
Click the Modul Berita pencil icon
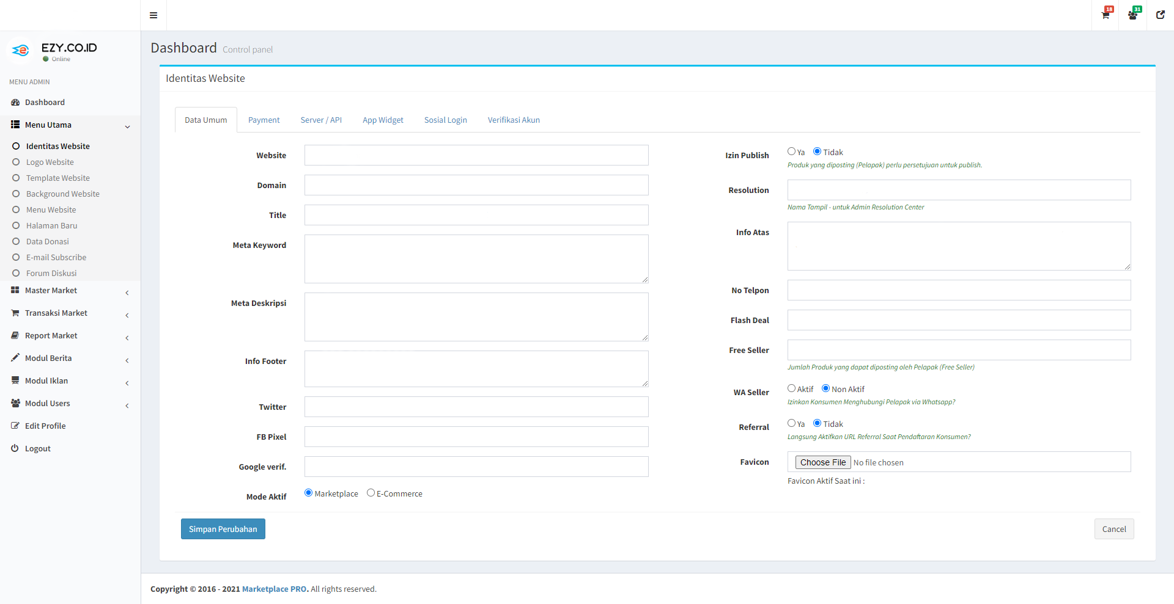(x=15, y=358)
